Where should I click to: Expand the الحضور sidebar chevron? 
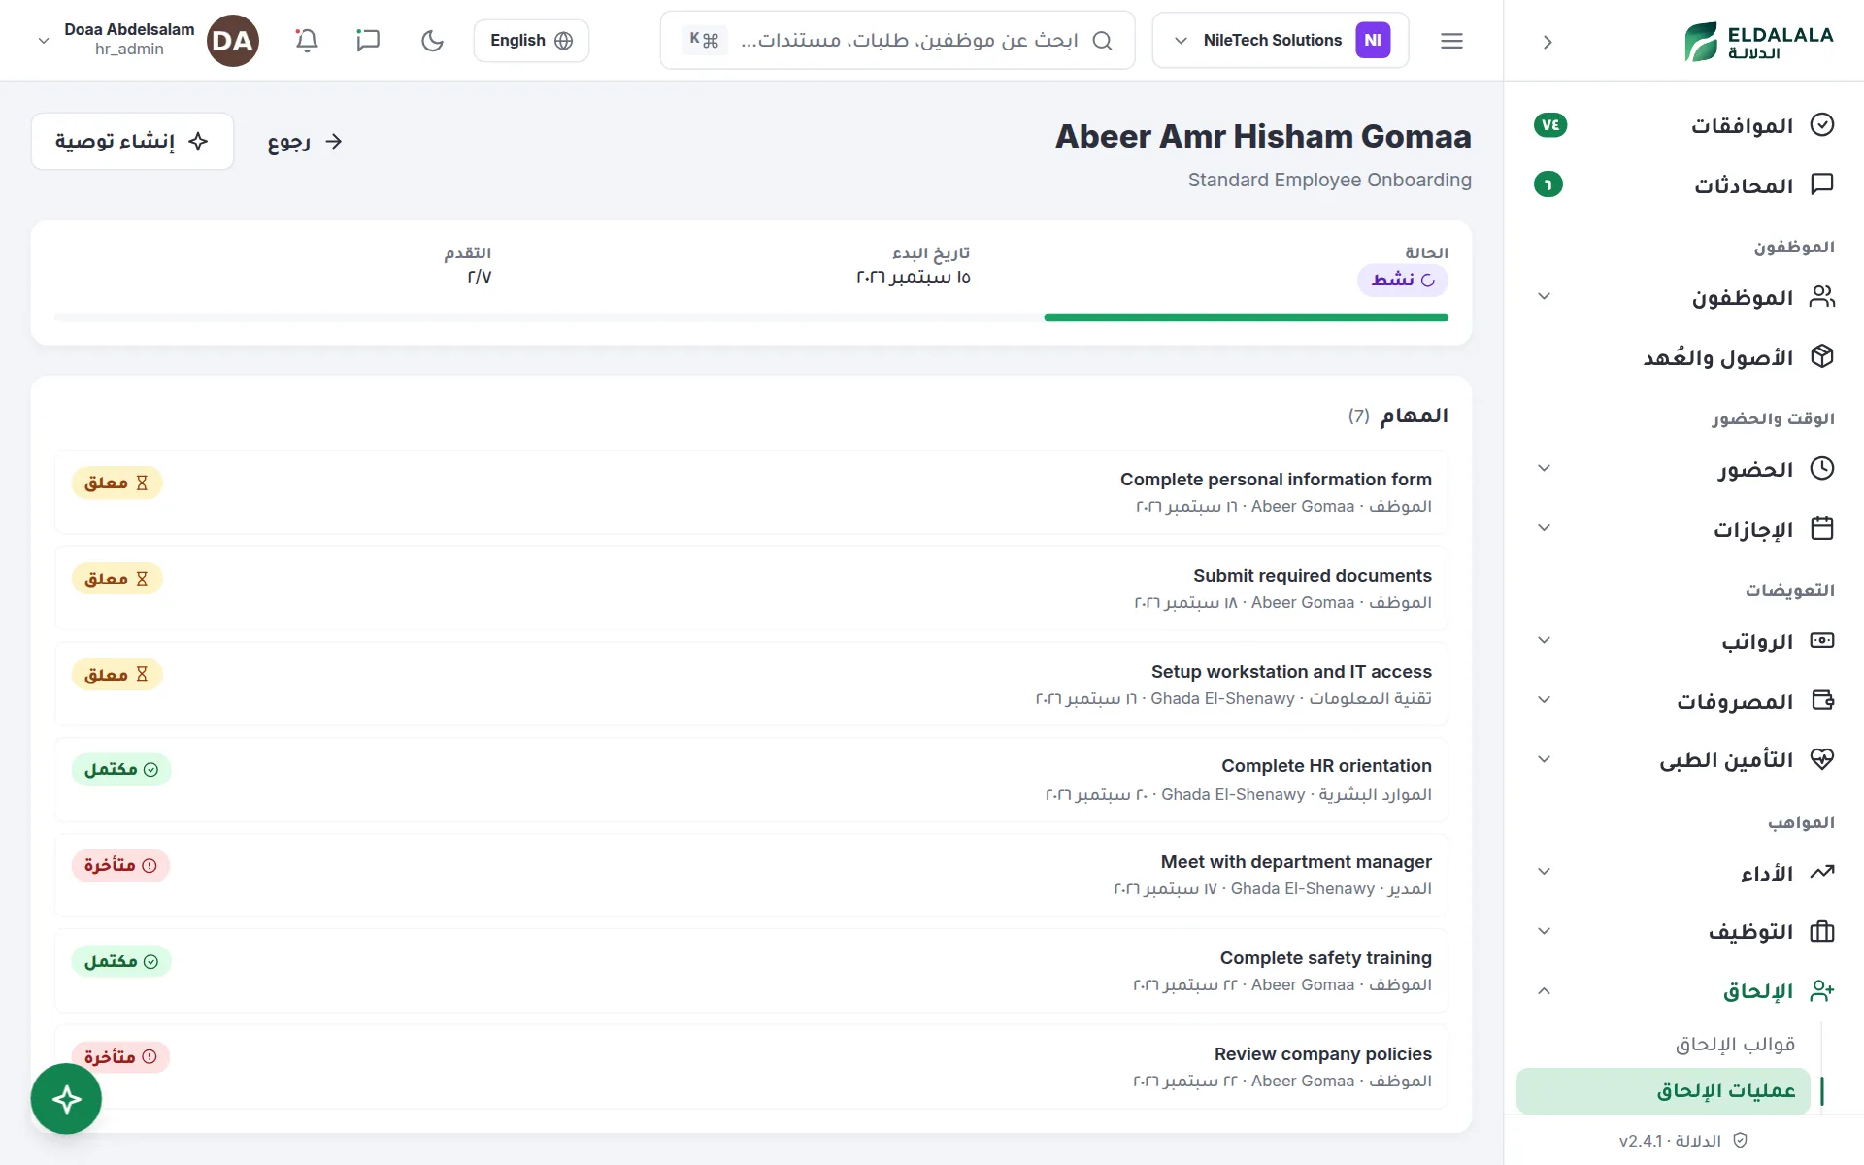1544,469
